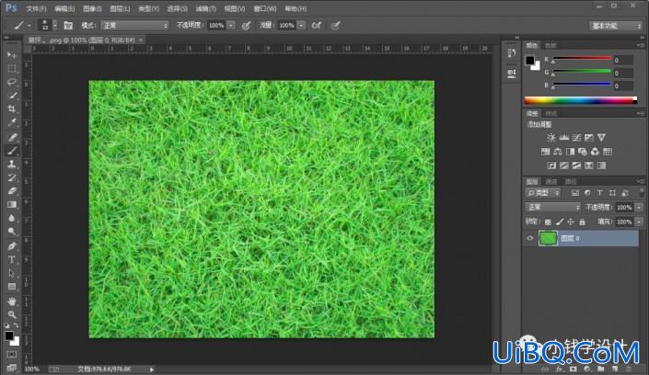
Task: Open the Window menu
Action: coord(265,8)
